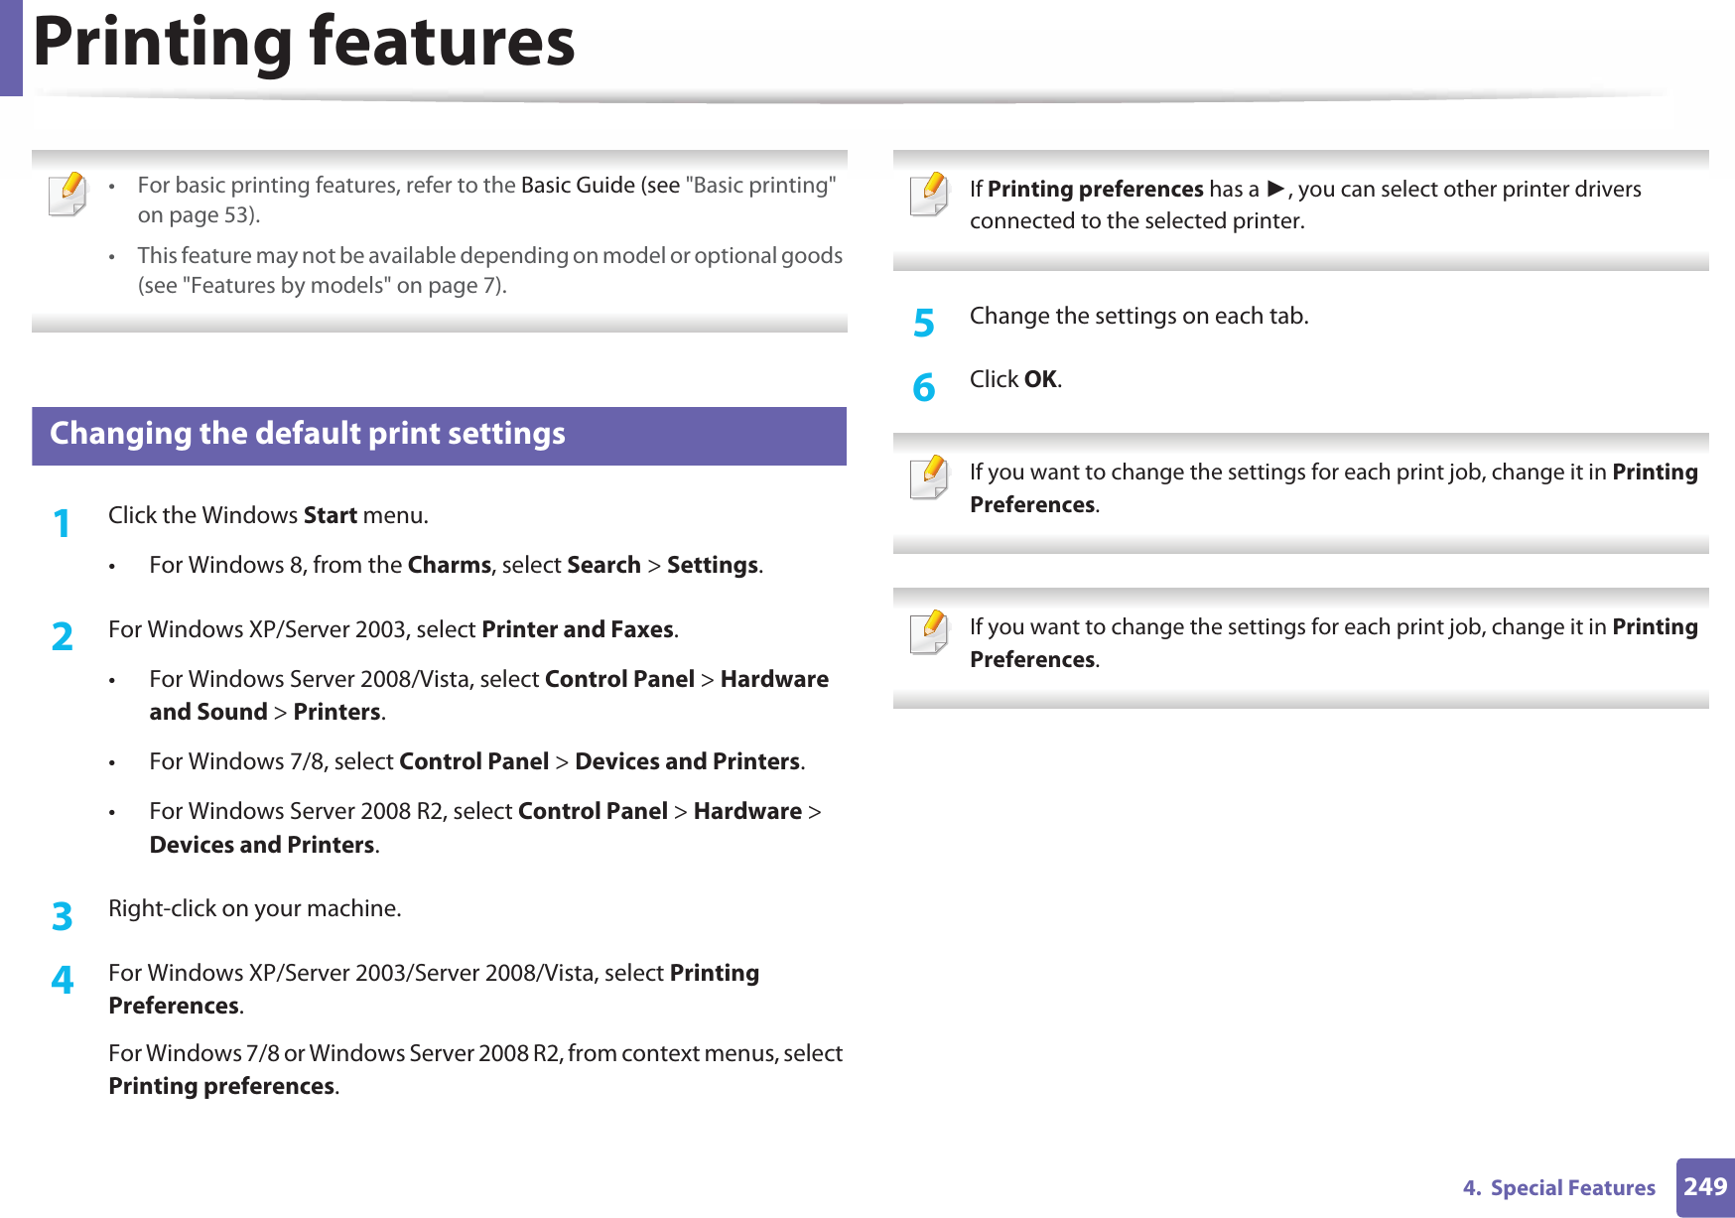Click the bold "Hardware and Sound" text
The image size is (1735, 1218).
coord(489,695)
